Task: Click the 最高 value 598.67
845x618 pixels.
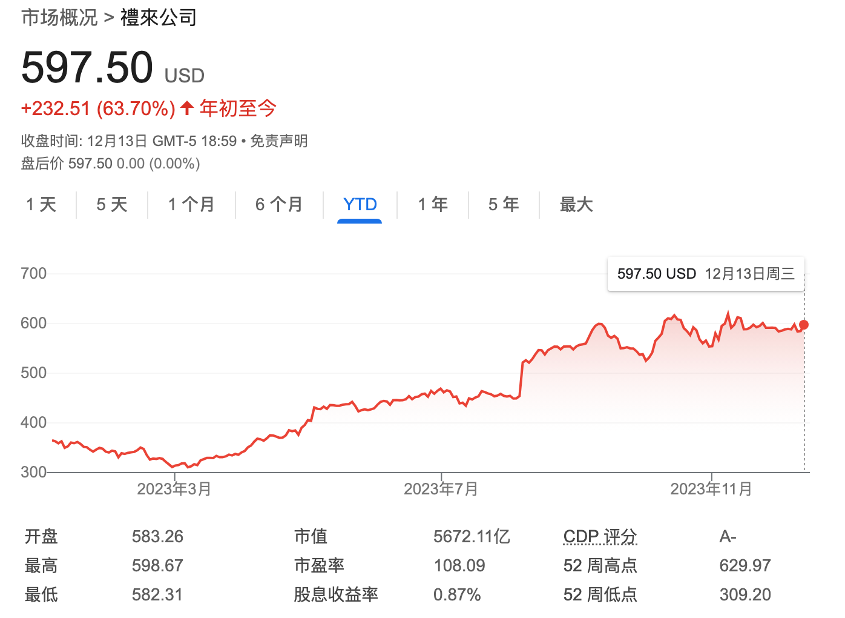Action: click(x=157, y=565)
